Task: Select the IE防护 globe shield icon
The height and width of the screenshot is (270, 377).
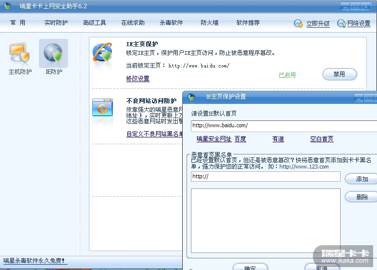Action: coord(53,53)
